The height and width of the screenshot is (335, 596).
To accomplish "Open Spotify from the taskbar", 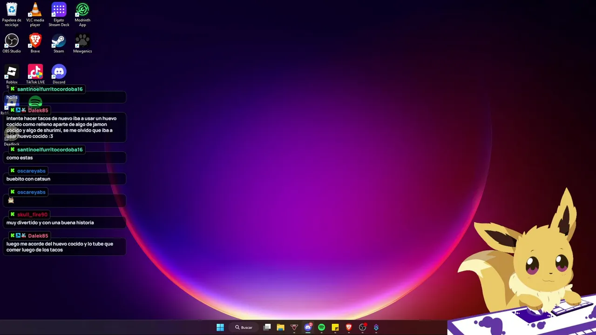I will pyautogui.click(x=321, y=328).
